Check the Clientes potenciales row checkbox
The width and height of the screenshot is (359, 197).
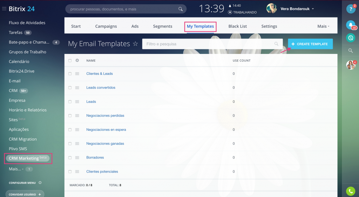[70, 172]
